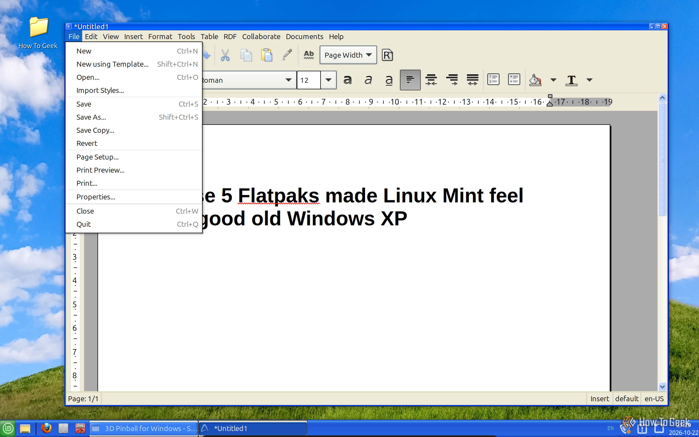
Task: Insert a numbered list
Action: pyautogui.click(x=493, y=79)
